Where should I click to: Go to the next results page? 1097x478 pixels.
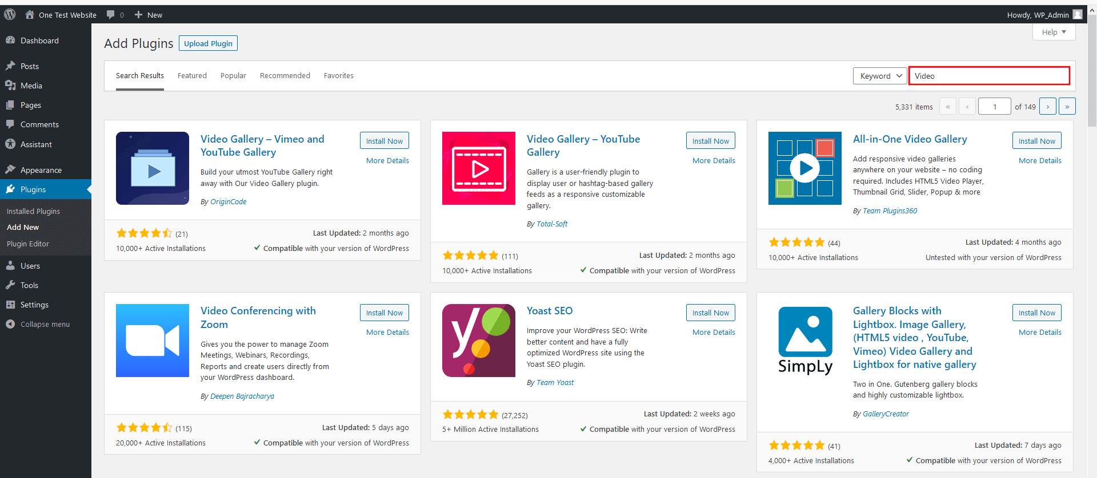1047,107
